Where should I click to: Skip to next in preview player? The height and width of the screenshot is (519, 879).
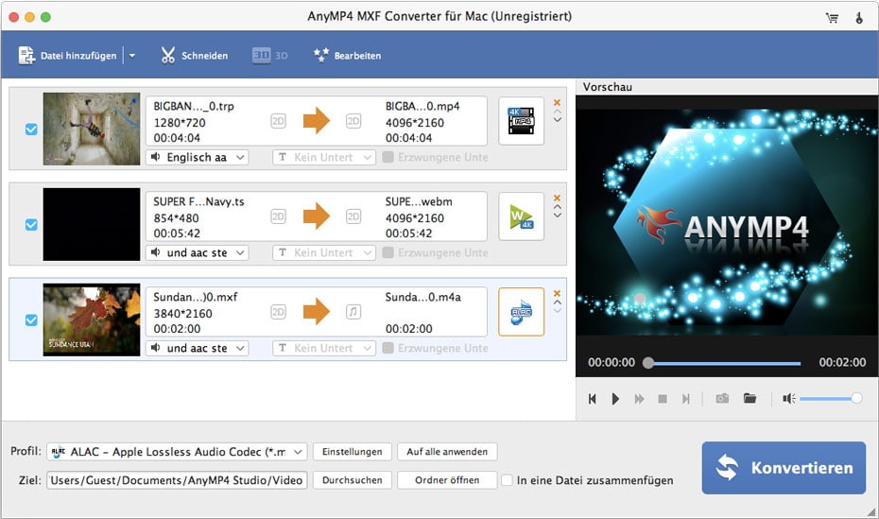[x=685, y=399]
